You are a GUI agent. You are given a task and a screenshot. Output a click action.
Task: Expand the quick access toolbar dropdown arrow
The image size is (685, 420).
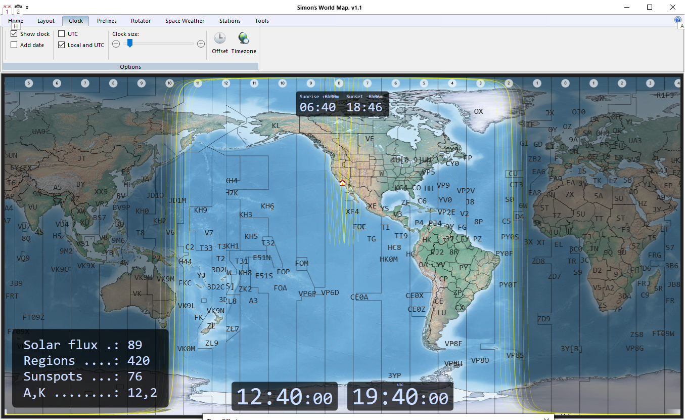tap(27, 8)
